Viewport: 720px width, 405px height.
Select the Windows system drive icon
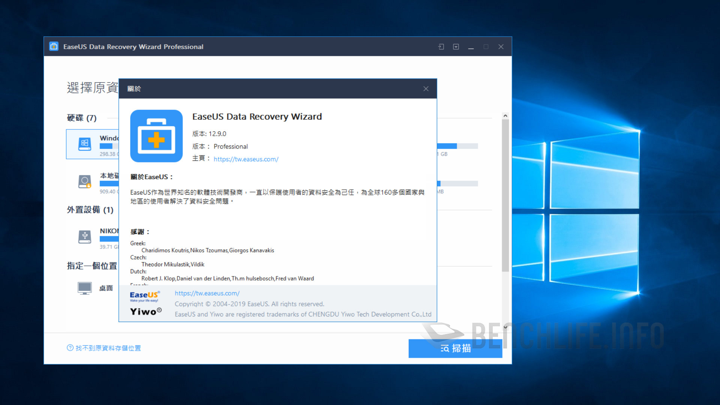(x=85, y=144)
